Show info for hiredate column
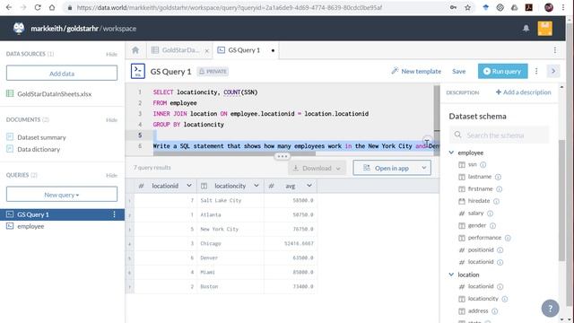The height and width of the screenshot is (323, 574). click(x=496, y=201)
